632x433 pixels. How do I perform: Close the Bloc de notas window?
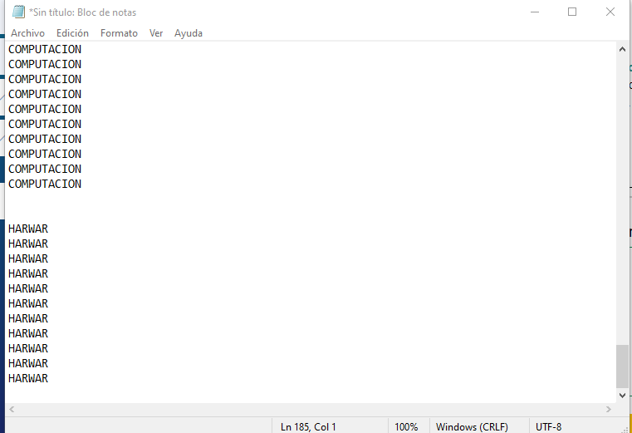tap(610, 12)
